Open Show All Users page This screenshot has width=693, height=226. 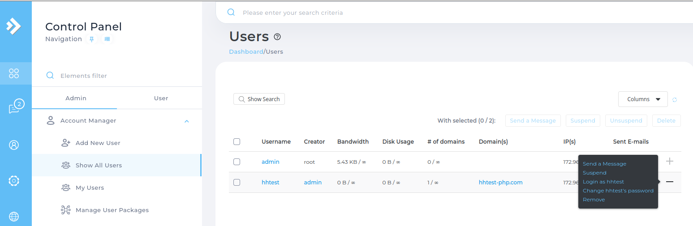99,165
